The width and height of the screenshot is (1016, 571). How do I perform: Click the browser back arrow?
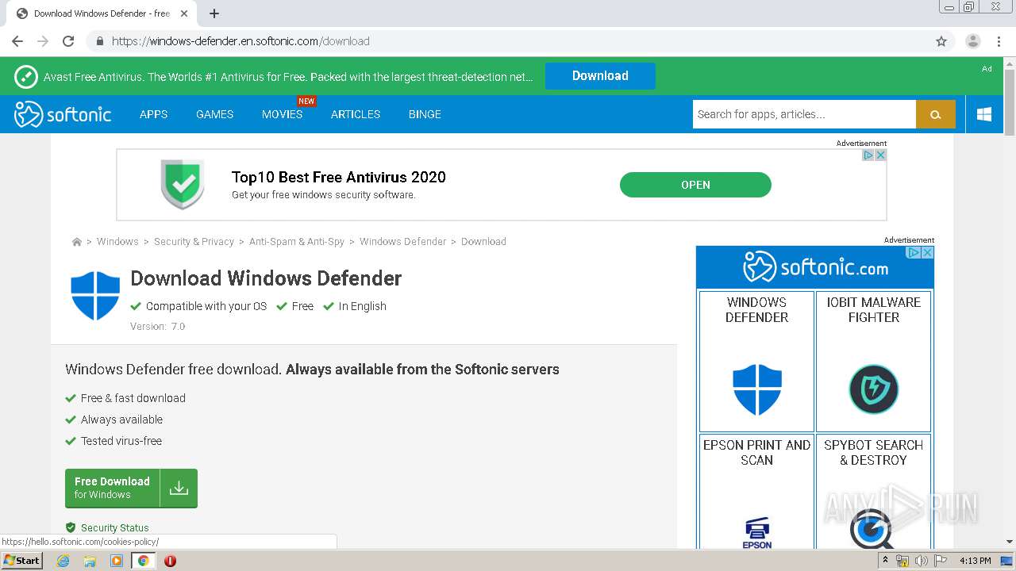point(17,41)
